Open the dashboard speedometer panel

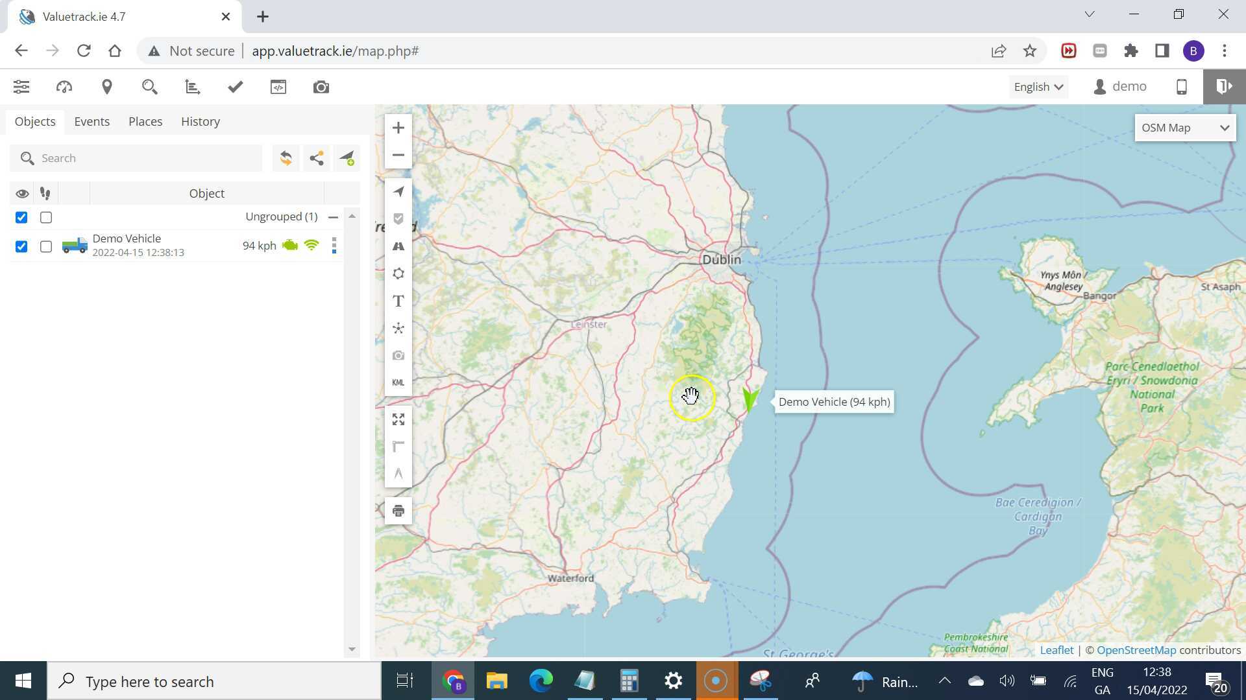tap(64, 86)
